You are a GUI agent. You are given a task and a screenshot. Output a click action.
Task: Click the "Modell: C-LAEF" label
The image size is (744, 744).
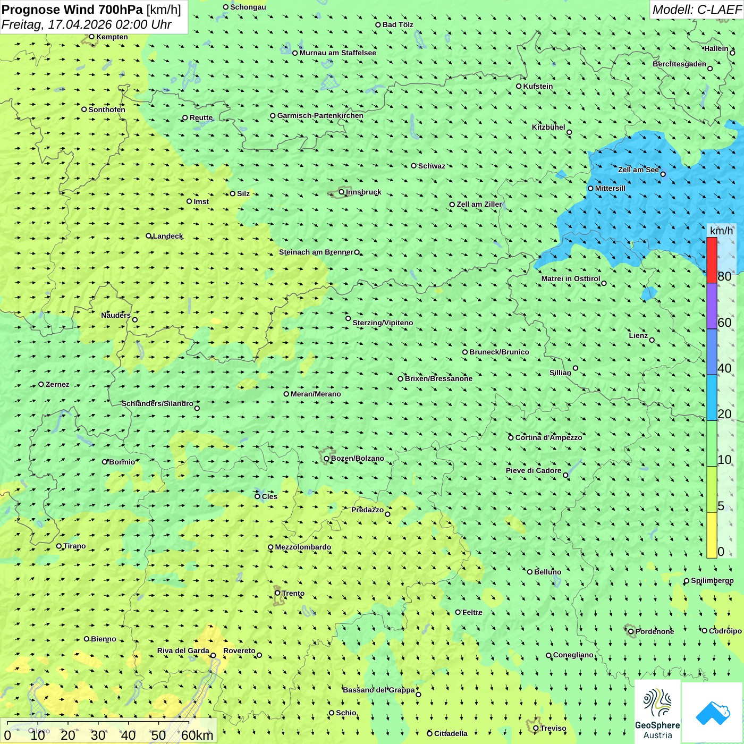point(697,10)
